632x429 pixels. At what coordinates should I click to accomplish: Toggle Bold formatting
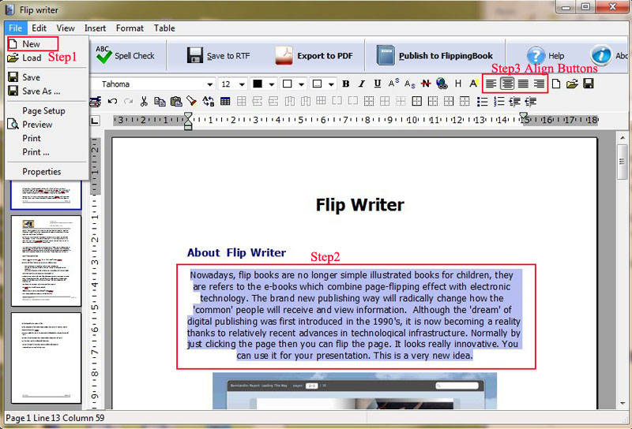pos(346,84)
